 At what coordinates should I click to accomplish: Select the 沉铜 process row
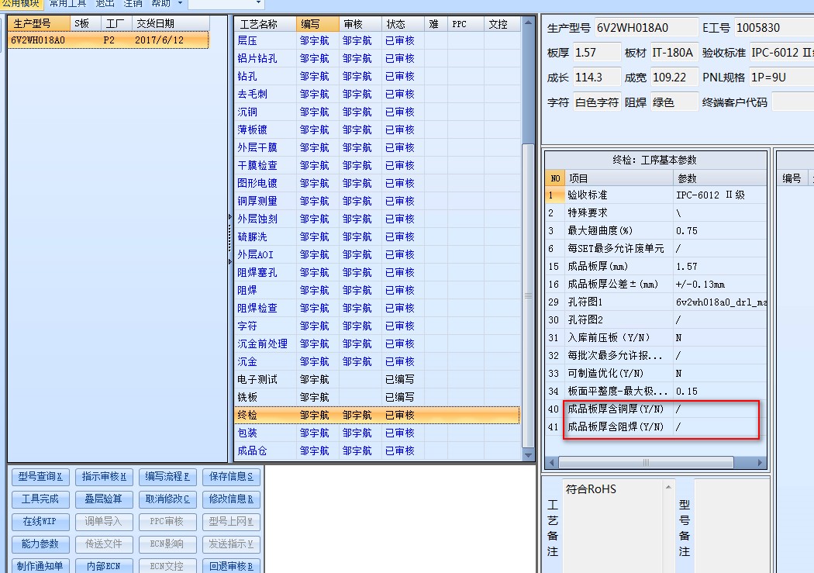(x=377, y=112)
